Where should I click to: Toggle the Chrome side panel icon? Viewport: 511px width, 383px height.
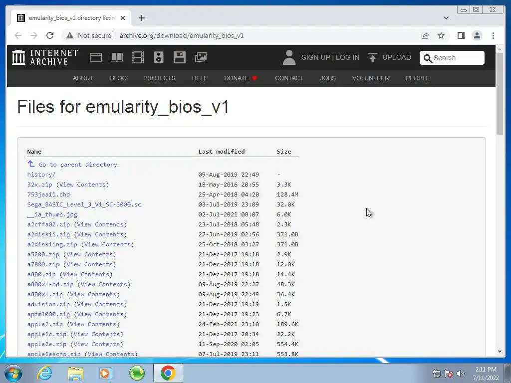click(x=461, y=35)
